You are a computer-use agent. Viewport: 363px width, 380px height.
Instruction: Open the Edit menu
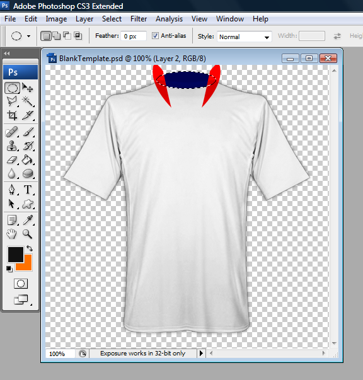31,19
